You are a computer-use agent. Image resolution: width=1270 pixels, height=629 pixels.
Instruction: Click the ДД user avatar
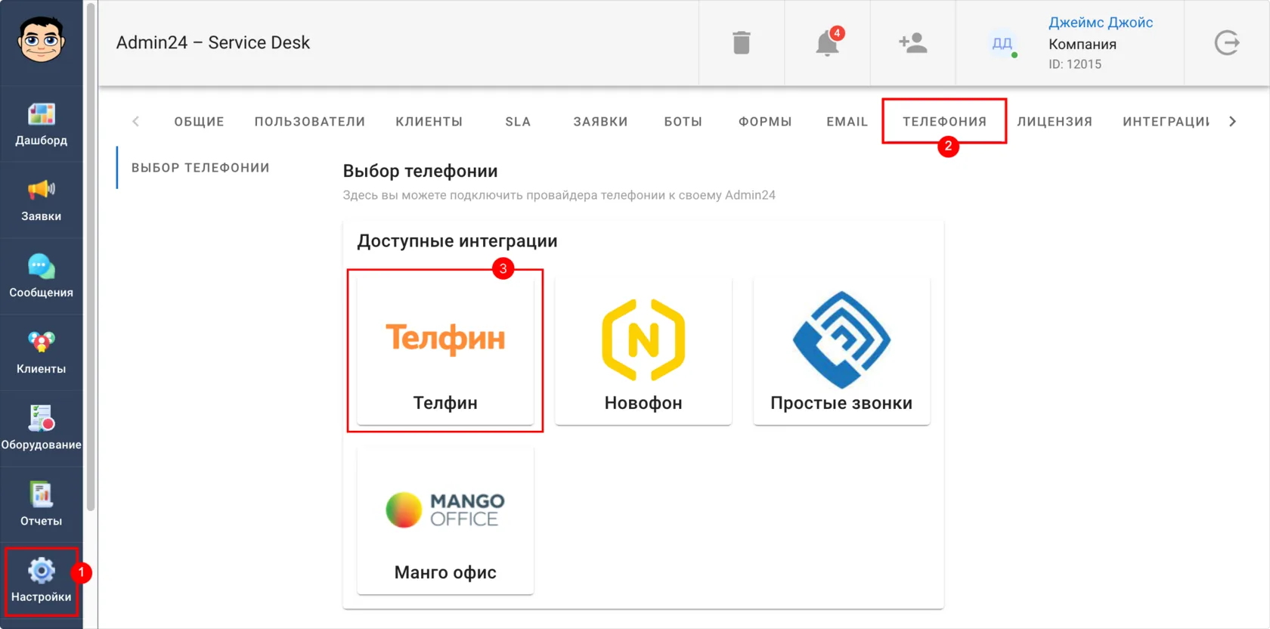(x=1002, y=43)
